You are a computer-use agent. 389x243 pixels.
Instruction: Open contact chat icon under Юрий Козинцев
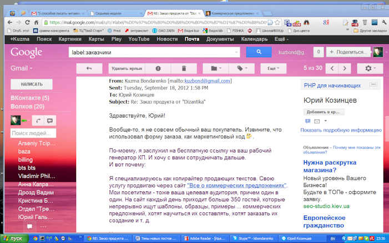point(307,121)
